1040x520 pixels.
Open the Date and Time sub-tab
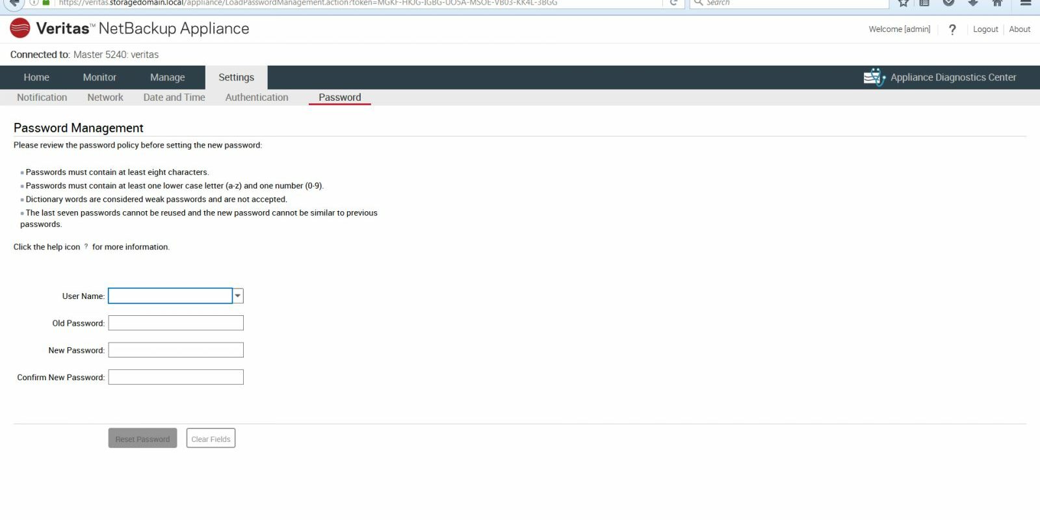pyautogui.click(x=174, y=97)
